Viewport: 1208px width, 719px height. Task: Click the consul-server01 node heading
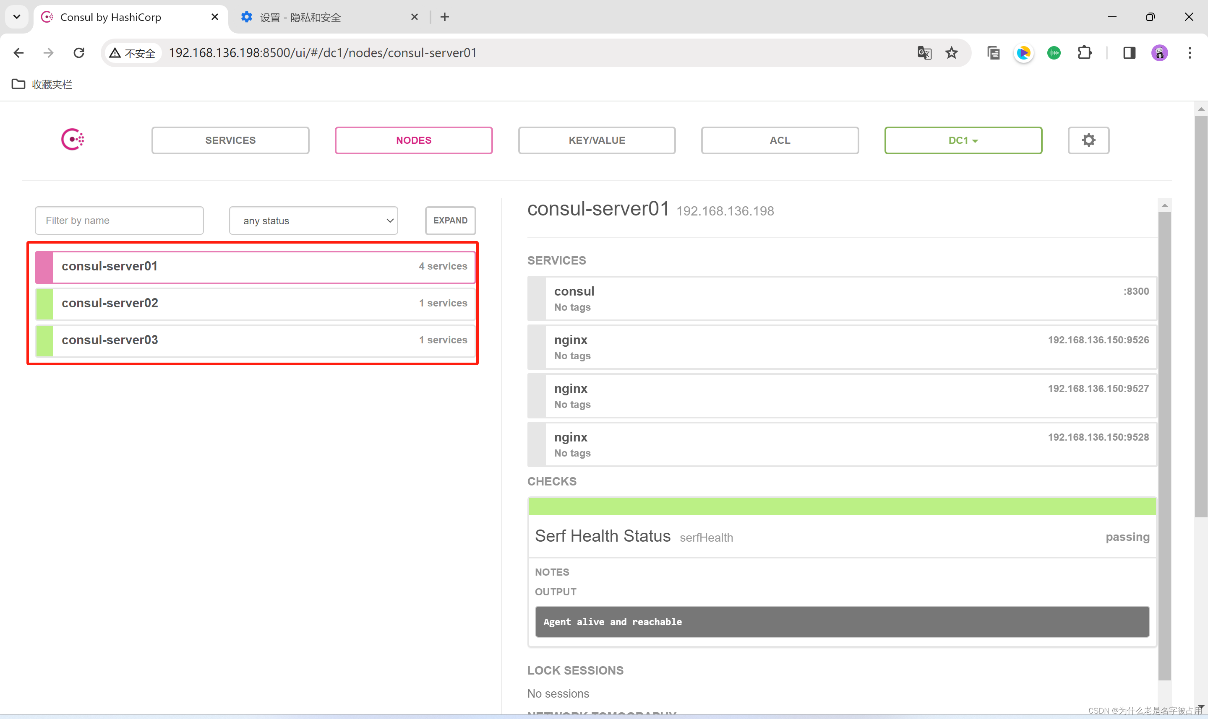coord(598,209)
